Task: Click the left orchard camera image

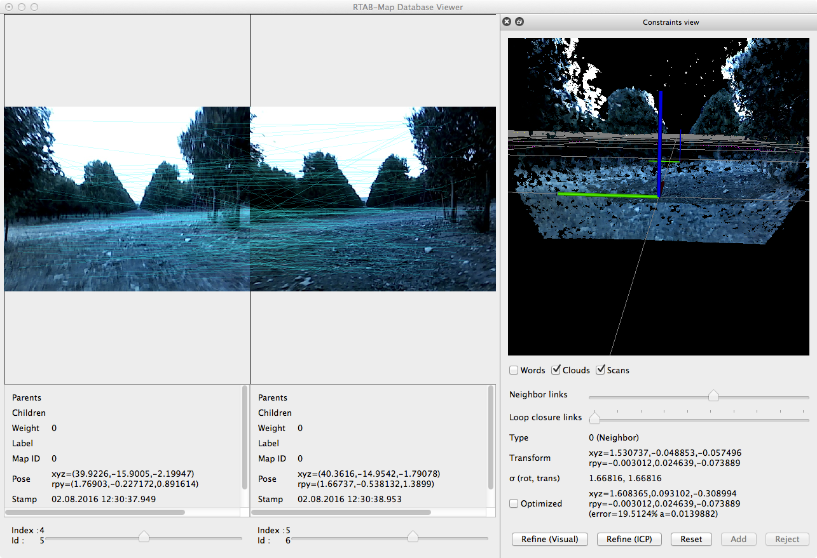Action: (x=127, y=199)
